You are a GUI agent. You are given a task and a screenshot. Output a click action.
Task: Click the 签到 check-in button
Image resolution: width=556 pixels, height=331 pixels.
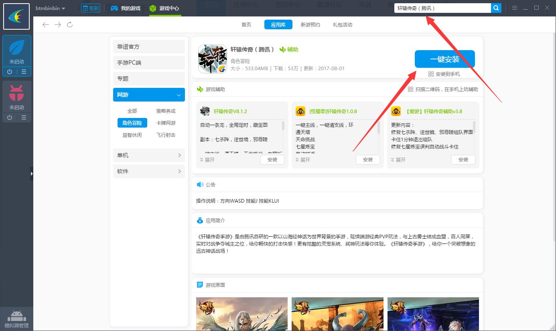(x=91, y=8)
